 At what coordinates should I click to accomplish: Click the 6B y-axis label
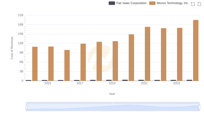(x=21, y=62)
